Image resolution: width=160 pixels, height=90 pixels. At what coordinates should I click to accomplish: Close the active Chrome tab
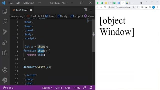tap(123, 3)
